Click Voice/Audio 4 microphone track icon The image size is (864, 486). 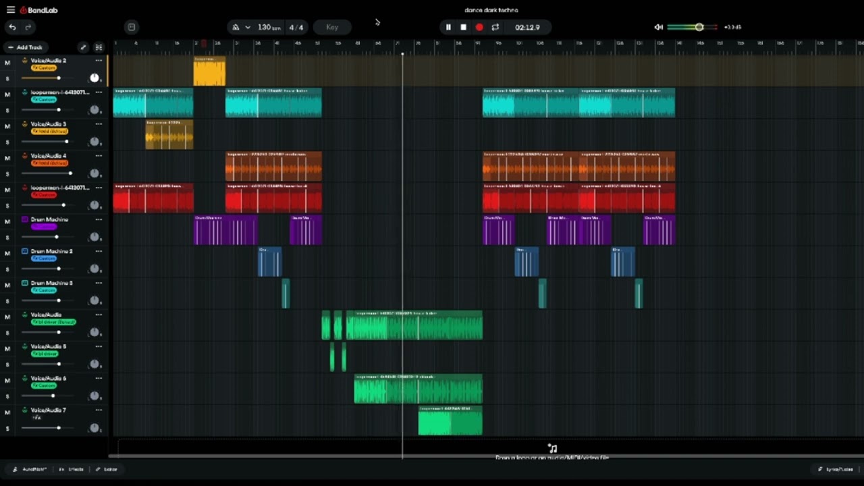click(25, 156)
